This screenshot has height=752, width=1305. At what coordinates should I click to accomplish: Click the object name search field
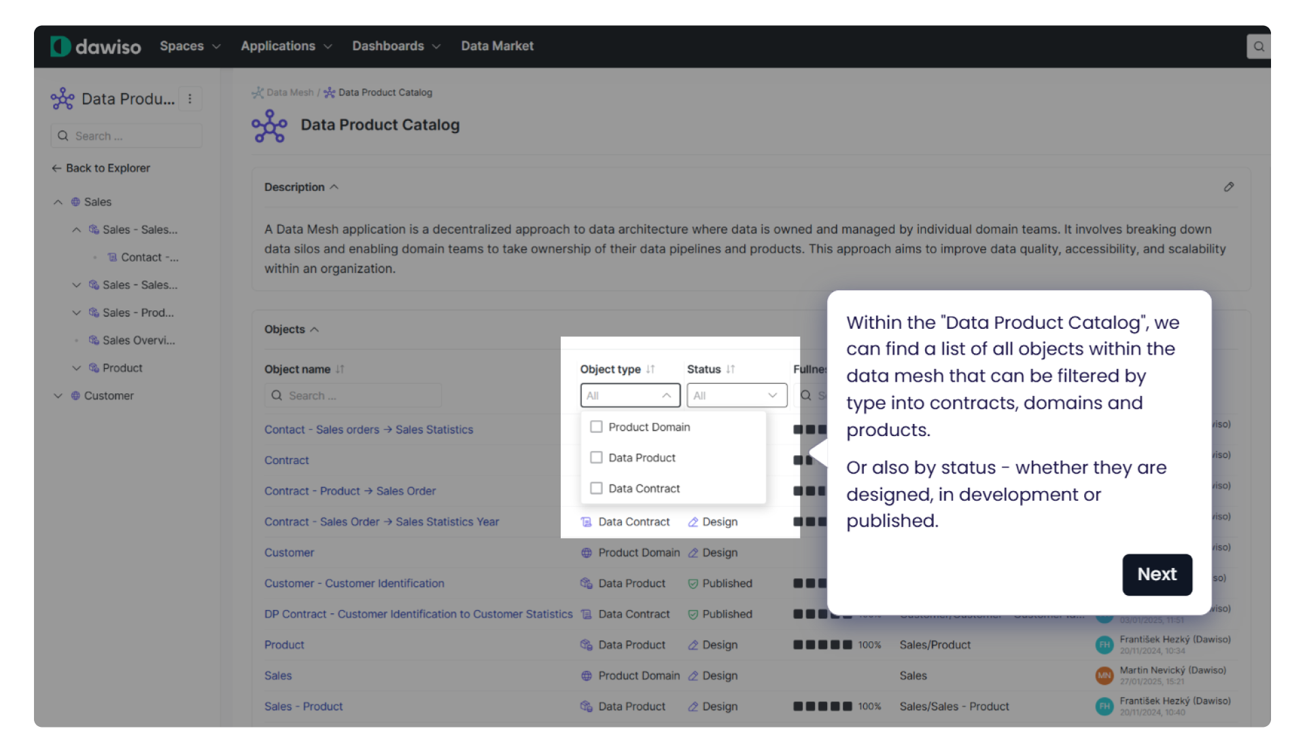353,395
